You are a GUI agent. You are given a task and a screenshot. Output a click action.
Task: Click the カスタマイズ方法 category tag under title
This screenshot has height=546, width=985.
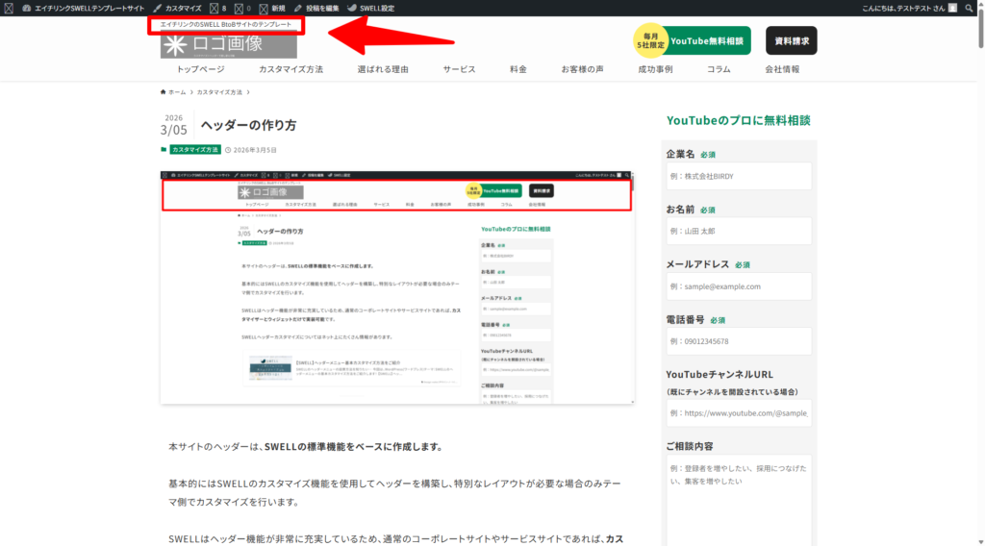194,150
